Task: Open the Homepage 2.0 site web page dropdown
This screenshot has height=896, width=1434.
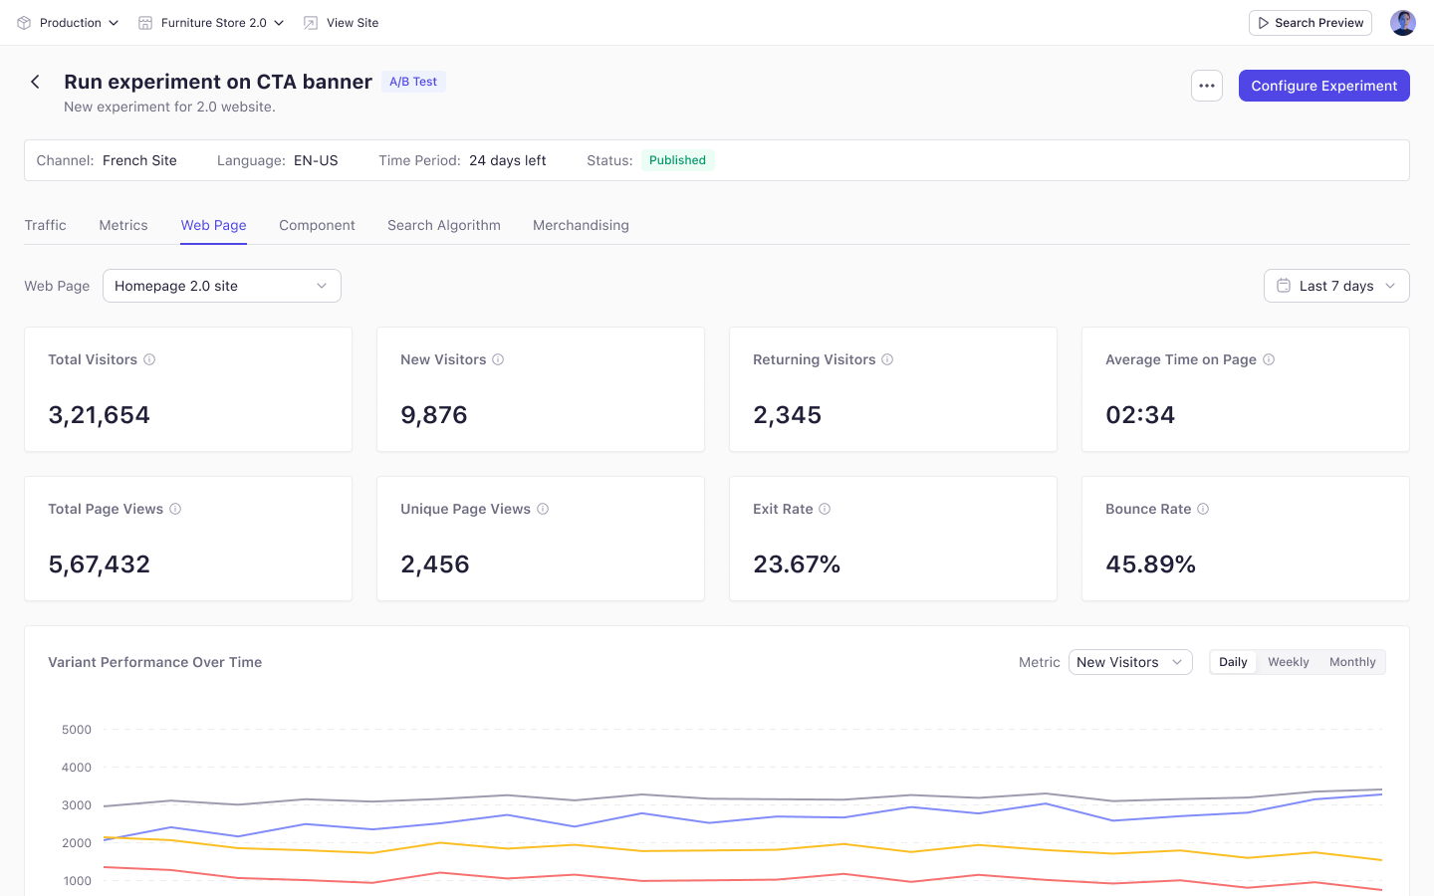Action: tap(222, 286)
